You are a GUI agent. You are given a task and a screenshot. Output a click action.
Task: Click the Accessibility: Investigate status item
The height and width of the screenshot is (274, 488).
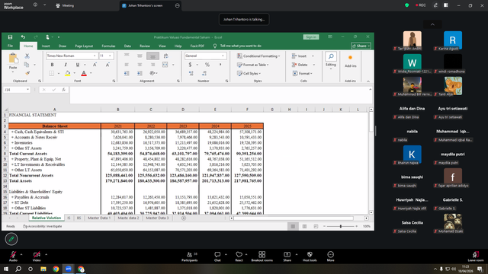[x=43, y=226]
